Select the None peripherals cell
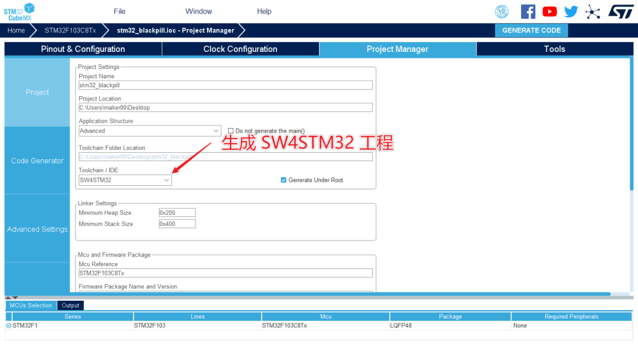This screenshot has height=345, width=638. point(572,326)
